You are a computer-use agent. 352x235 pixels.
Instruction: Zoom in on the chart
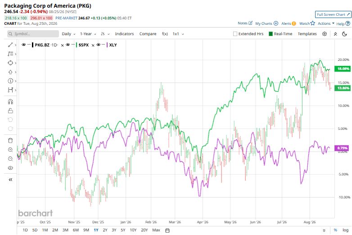(10, 150)
